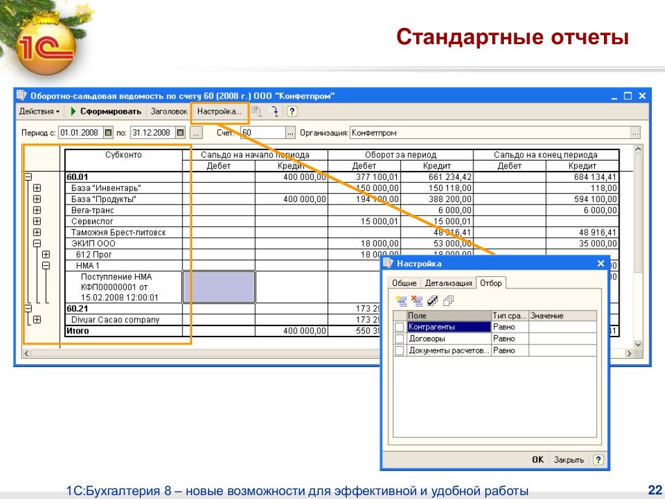Screen dimensions: 665x499
Task: Expand the Сервислог row
Action: point(37,221)
